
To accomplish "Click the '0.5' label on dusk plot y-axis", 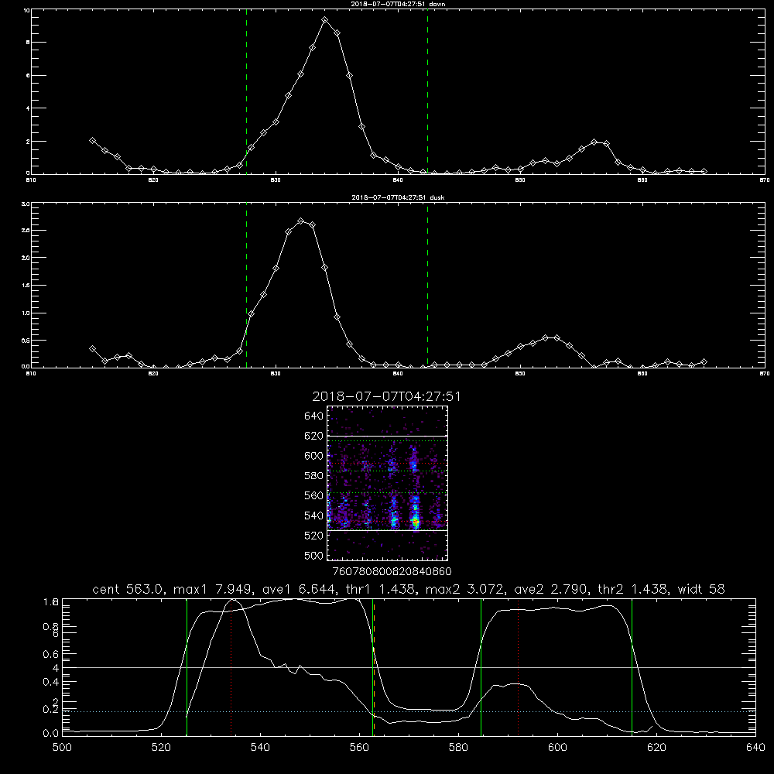I will point(26,340).
